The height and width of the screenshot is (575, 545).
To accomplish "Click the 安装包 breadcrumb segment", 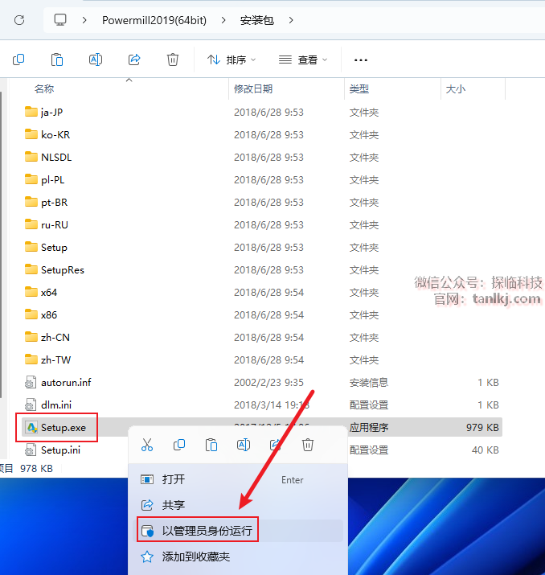I will (257, 20).
